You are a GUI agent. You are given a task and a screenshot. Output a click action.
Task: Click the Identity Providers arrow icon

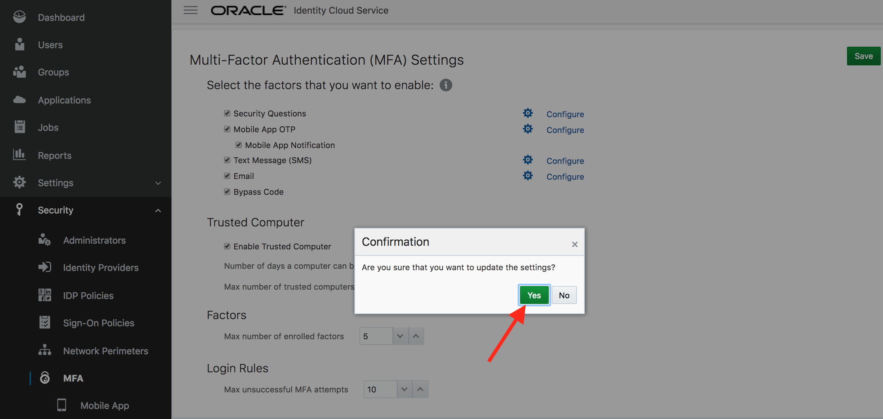tap(45, 267)
